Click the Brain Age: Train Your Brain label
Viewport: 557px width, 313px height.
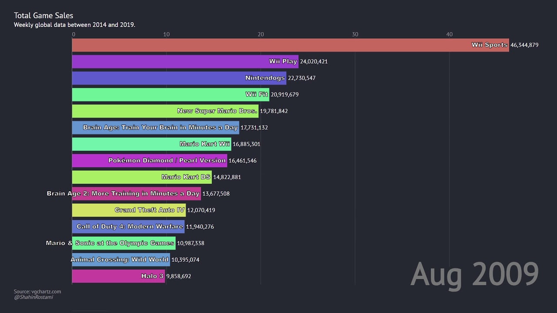pyautogui.click(x=160, y=127)
